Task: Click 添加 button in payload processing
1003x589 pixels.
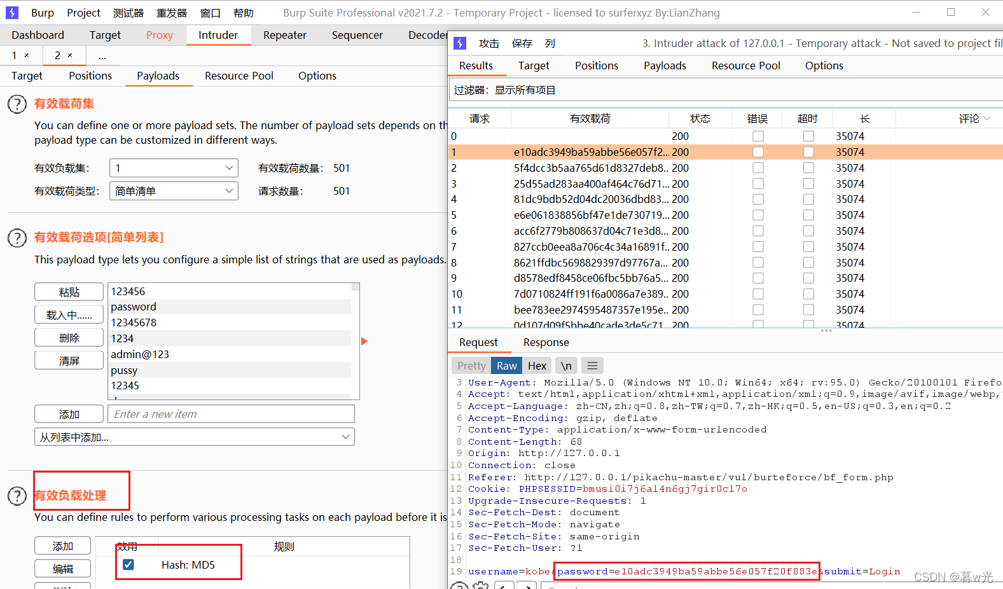Action: click(62, 546)
